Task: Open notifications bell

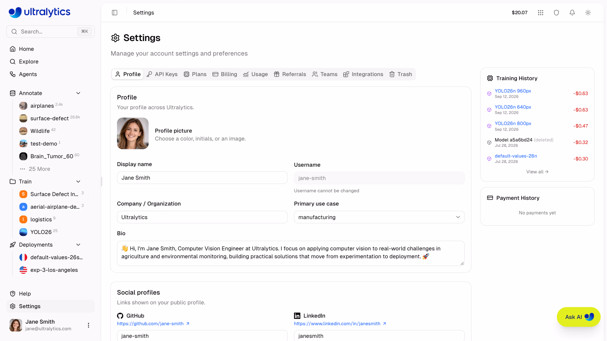Action: click(572, 13)
